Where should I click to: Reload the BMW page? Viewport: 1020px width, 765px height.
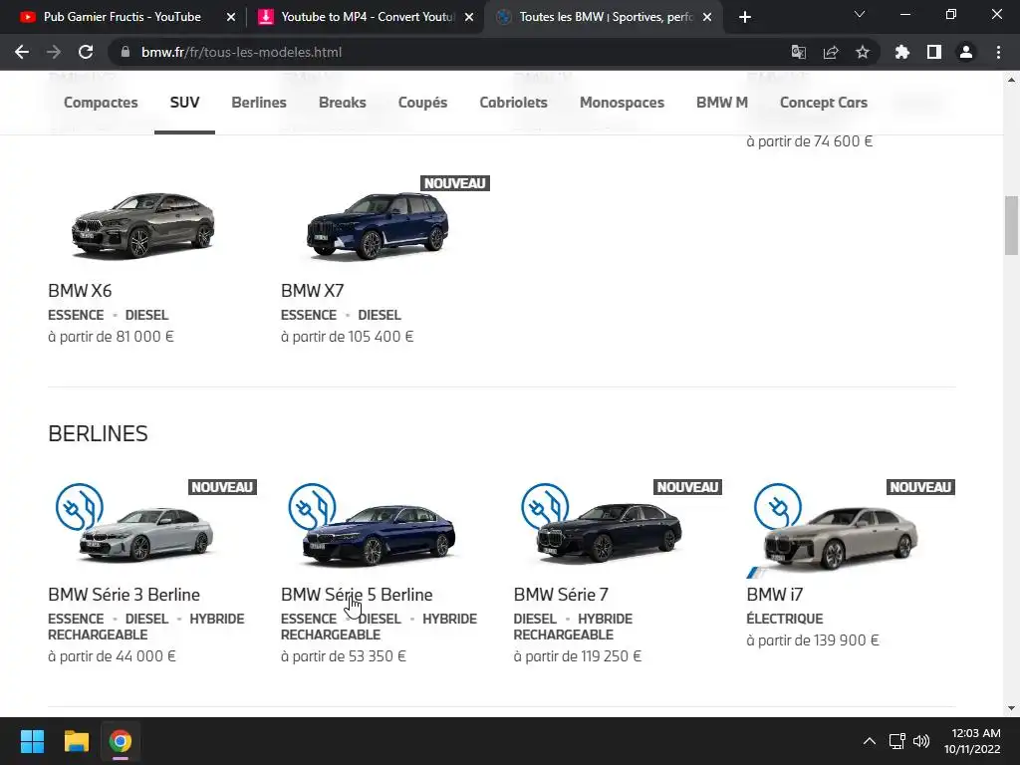[86, 52]
